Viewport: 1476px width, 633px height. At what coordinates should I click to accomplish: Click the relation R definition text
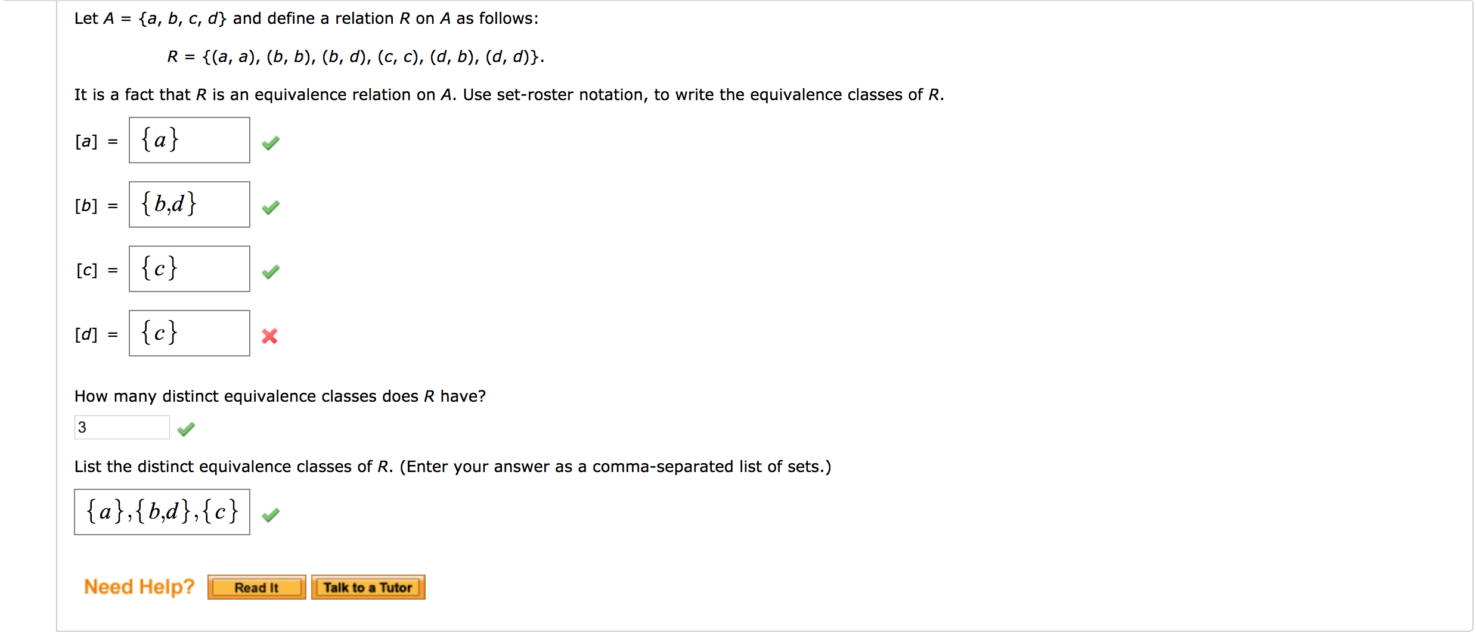pyautogui.click(x=356, y=57)
